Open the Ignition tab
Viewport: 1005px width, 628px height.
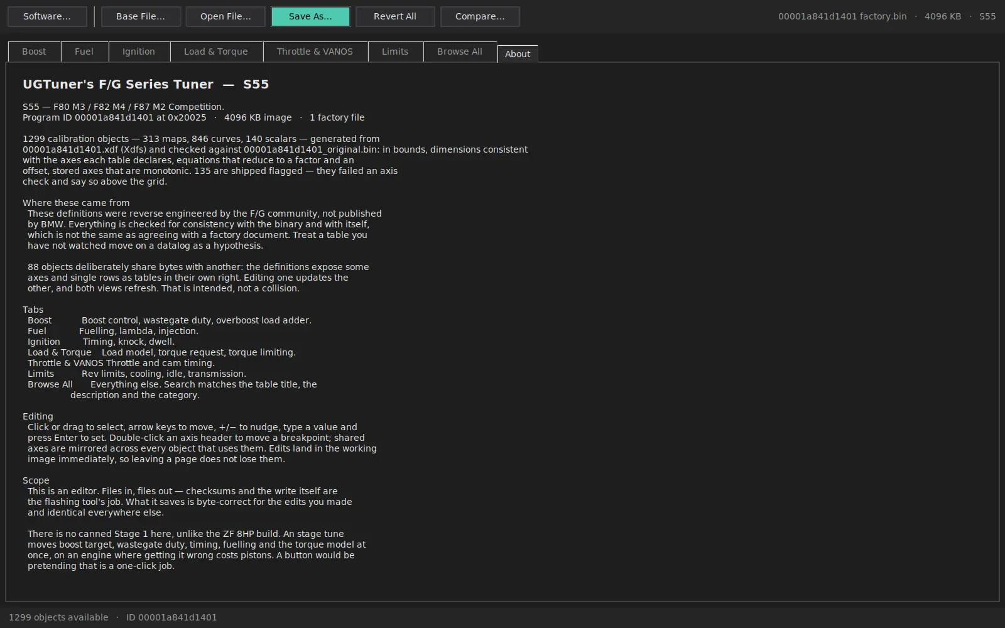pyautogui.click(x=139, y=51)
